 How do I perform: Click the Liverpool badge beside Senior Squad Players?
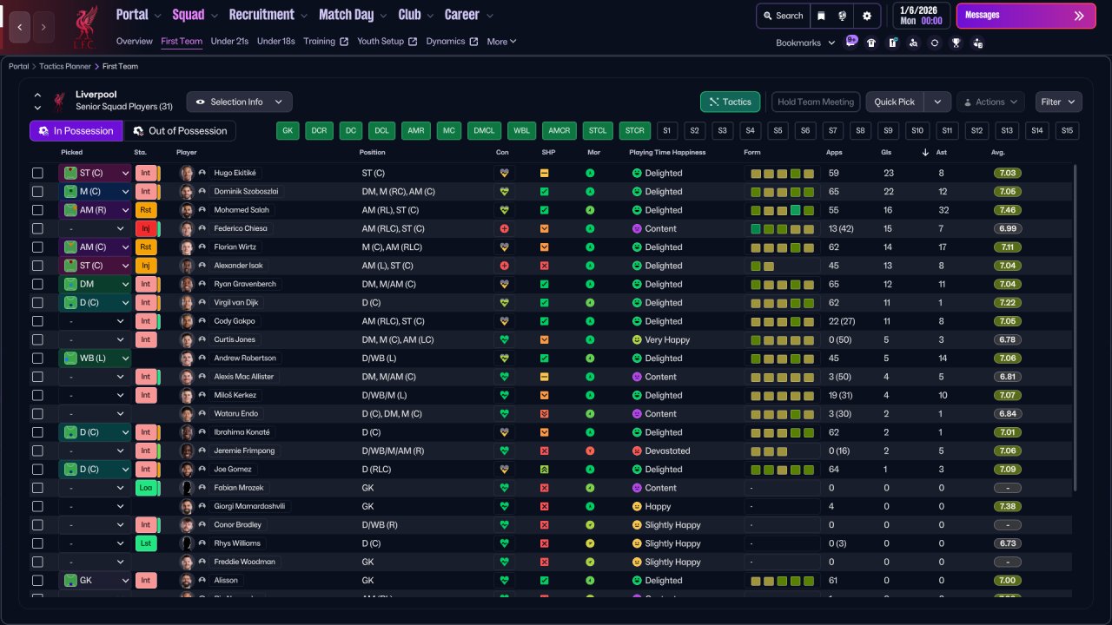tap(60, 101)
